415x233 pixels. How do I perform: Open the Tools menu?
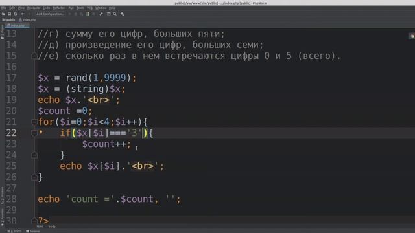click(80, 8)
